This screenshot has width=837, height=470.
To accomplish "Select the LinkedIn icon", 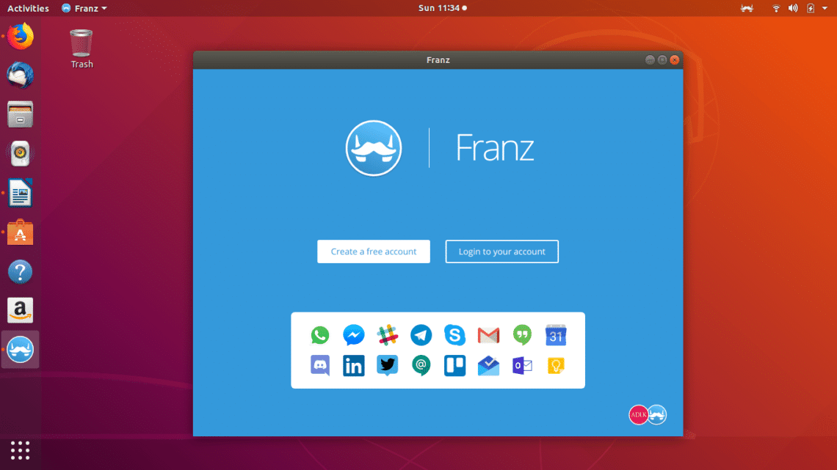I will [354, 365].
